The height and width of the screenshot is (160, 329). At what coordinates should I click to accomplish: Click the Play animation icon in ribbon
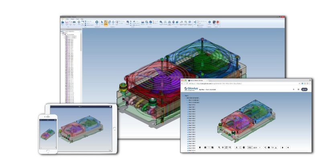click(x=97, y=22)
